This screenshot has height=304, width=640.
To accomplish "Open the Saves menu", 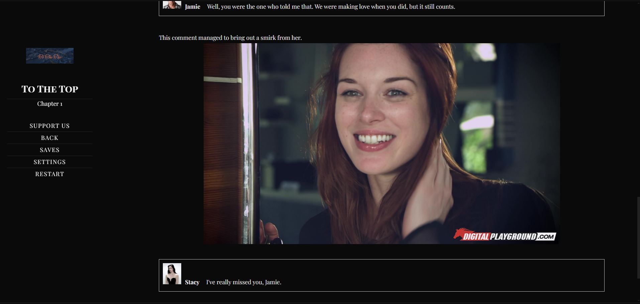I will tap(49, 150).
